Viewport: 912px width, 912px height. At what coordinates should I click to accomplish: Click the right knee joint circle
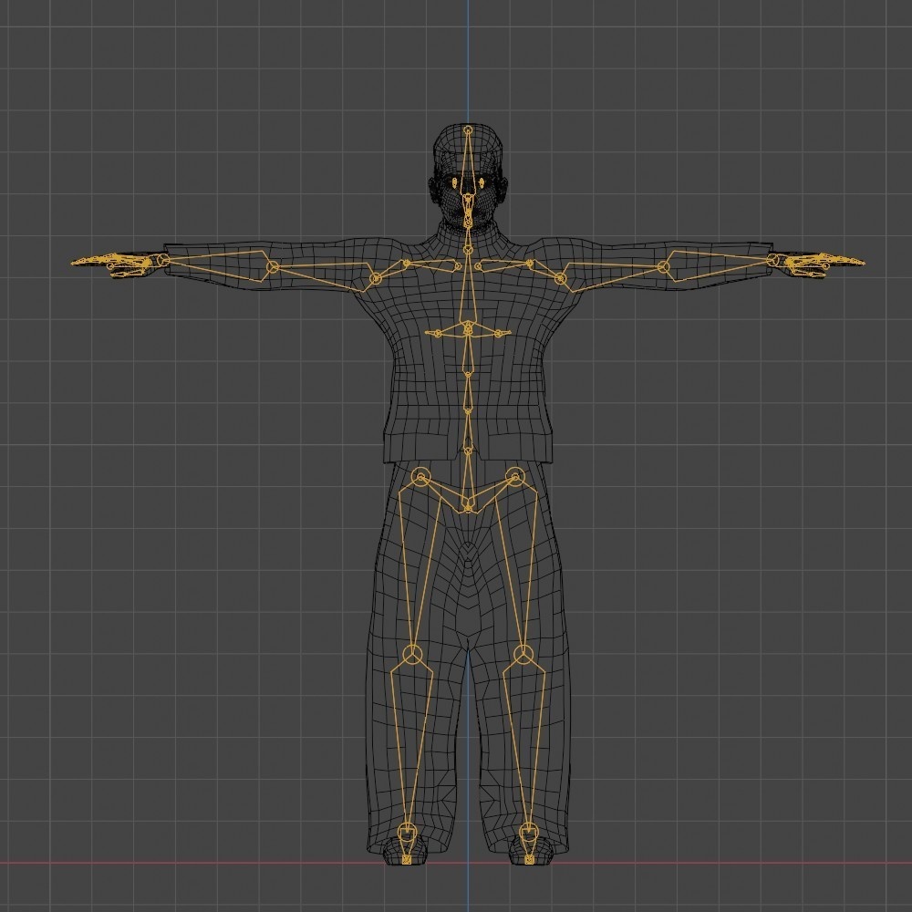(523, 654)
